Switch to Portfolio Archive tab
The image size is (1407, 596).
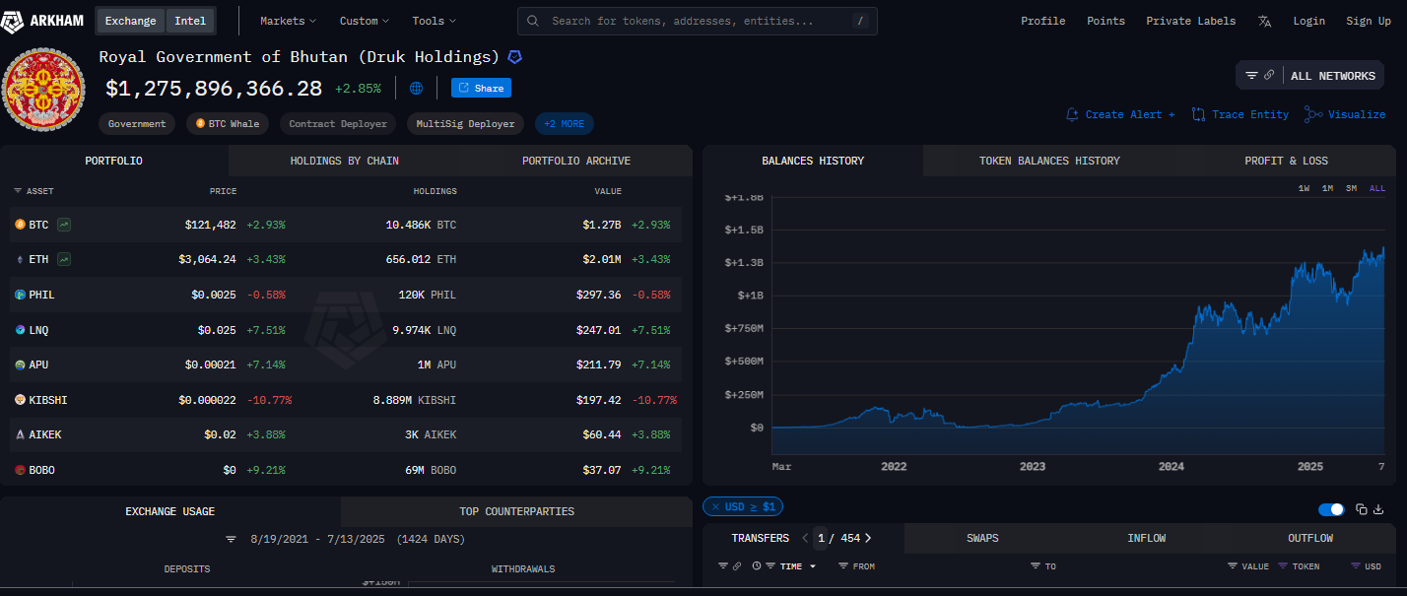(x=576, y=161)
